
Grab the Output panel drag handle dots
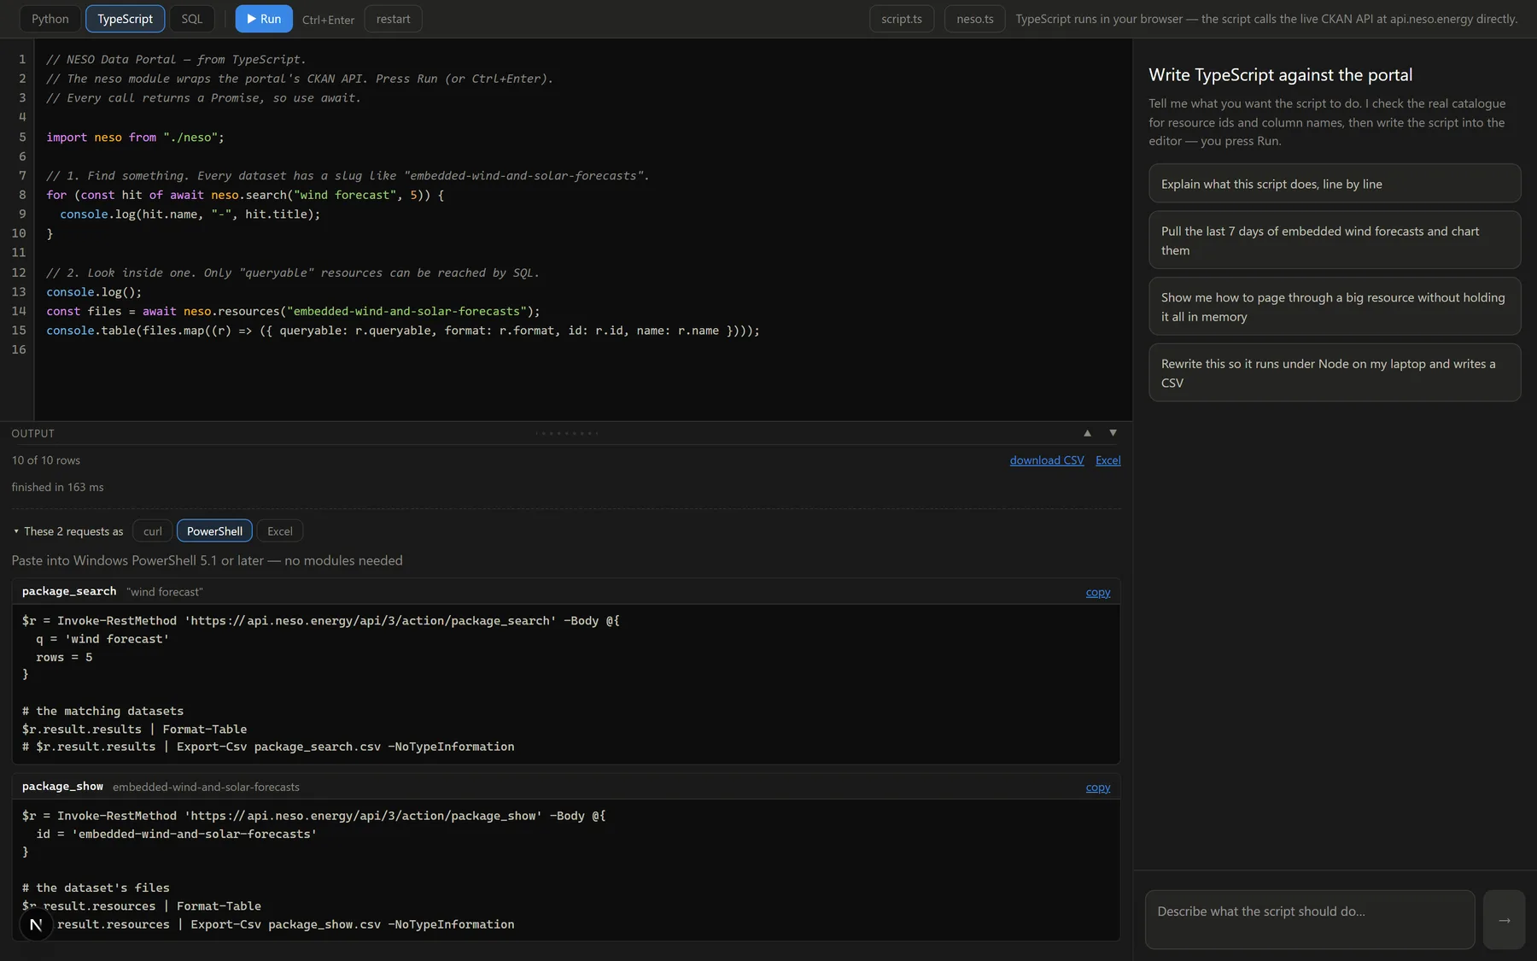click(567, 433)
